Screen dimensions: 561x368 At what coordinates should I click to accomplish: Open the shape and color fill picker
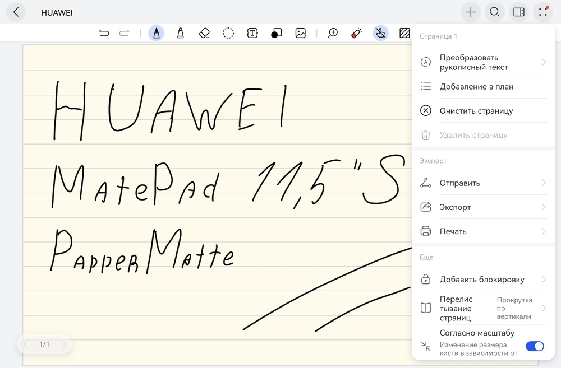tap(275, 33)
